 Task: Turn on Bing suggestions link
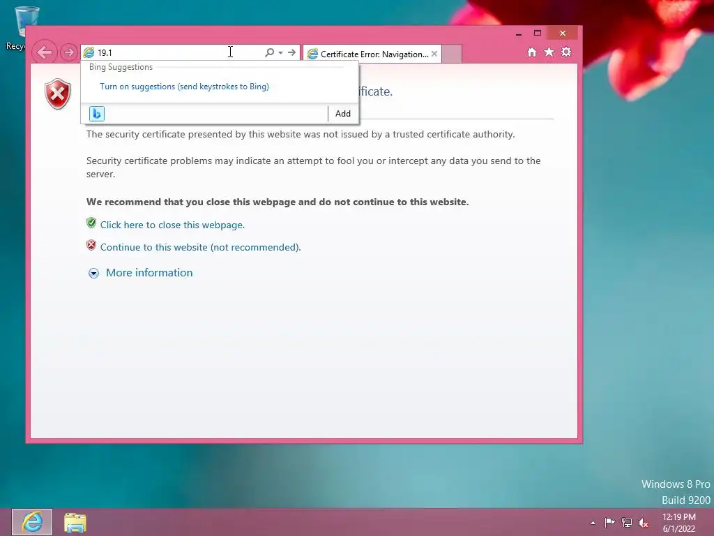click(184, 86)
